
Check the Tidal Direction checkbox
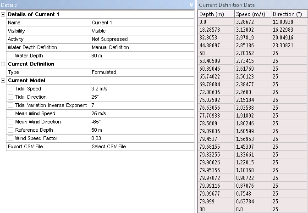(x=11, y=97)
